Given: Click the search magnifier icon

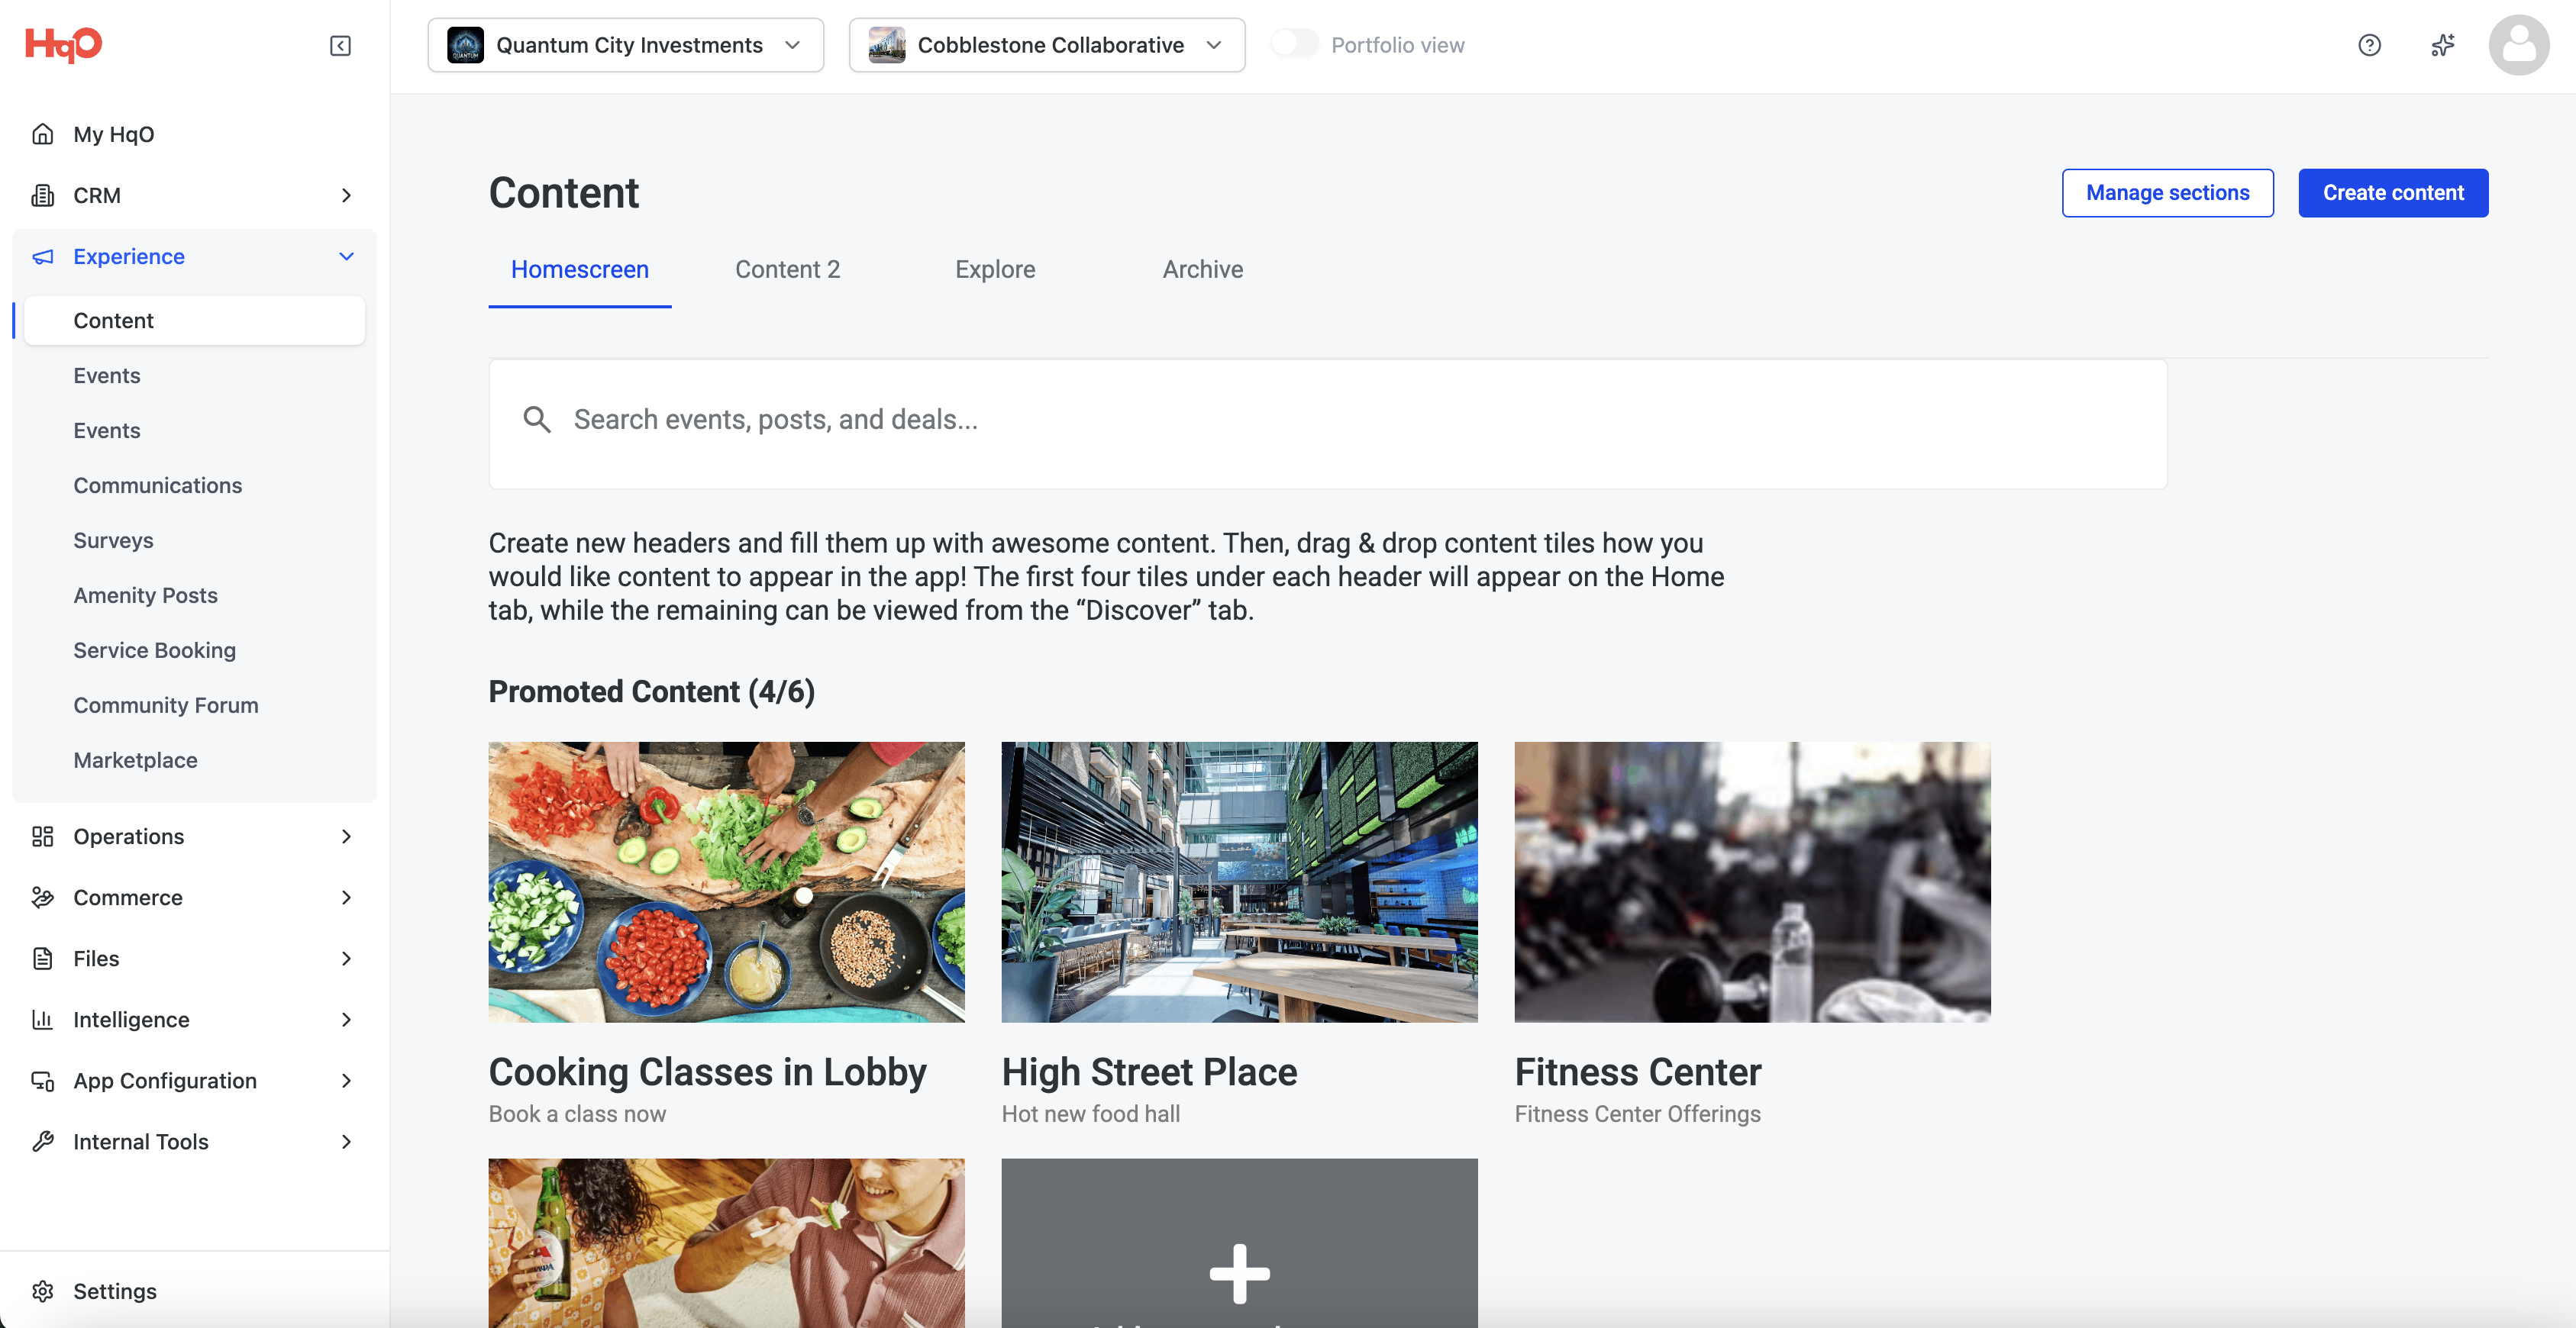Looking at the screenshot, I should [537, 420].
